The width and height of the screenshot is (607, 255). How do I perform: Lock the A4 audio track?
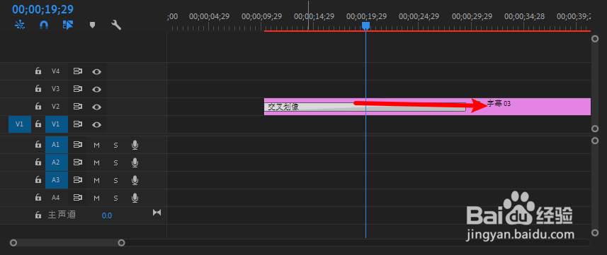click(x=38, y=198)
